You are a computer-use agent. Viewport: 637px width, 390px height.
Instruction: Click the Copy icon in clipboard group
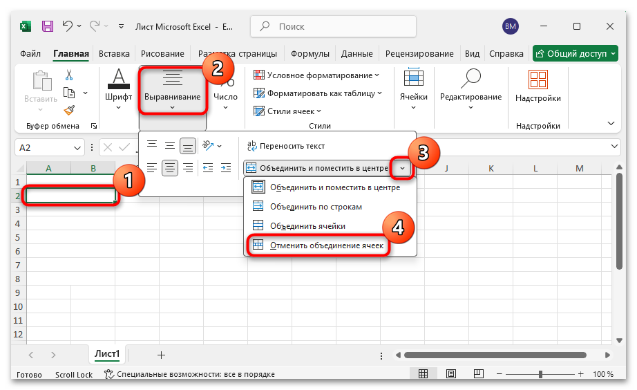(69, 93)
